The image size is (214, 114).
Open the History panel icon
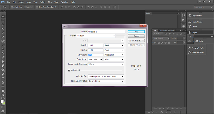coord(183,15)
